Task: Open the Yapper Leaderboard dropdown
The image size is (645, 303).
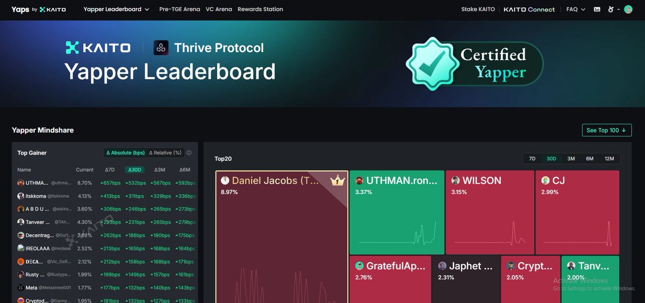Action: (116, 9)
